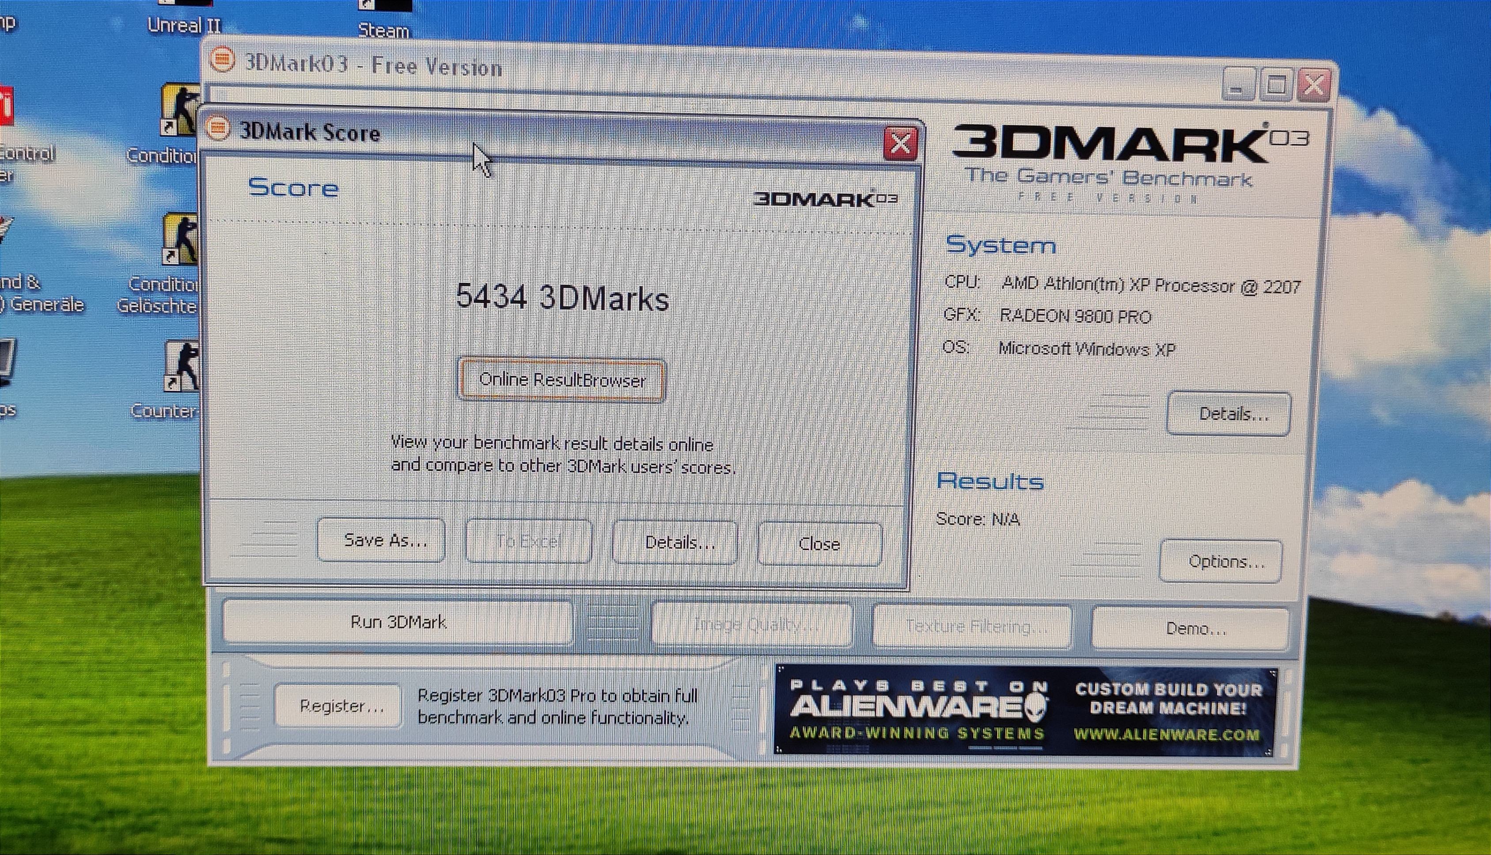The image size is (1491, 855).
Task: Save the score with Save As...
Action: click(382, 540)
